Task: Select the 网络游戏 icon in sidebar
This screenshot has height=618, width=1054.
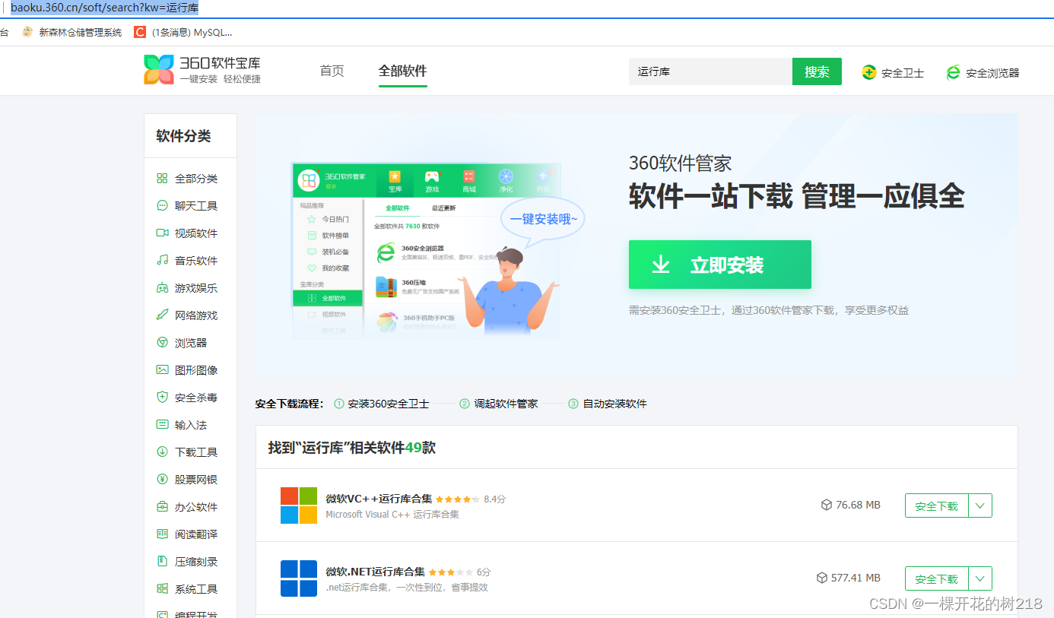Action: (x=162, y=315)
